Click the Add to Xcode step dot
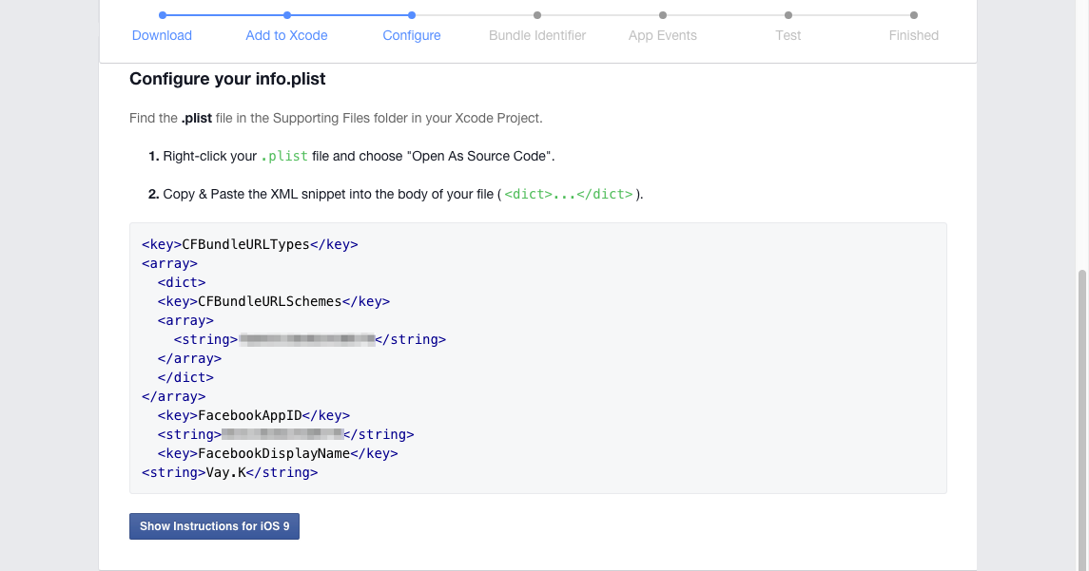Viewport: 1089px width, 571px height. click(287, 15)
